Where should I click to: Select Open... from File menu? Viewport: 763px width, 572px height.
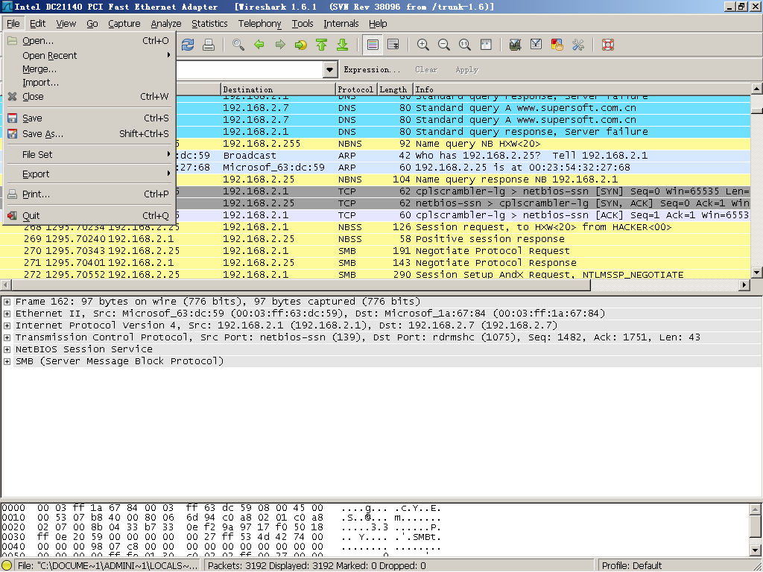pyautogui.click(x=89, y=41)
